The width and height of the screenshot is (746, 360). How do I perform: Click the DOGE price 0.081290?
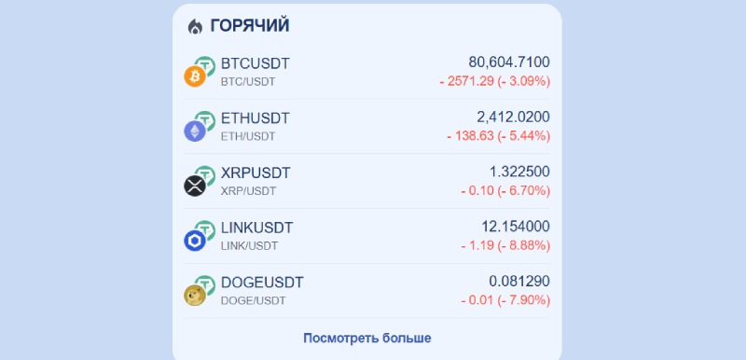point(519,282)
